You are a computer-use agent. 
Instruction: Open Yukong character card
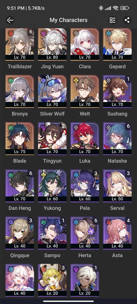coord(52,186)
